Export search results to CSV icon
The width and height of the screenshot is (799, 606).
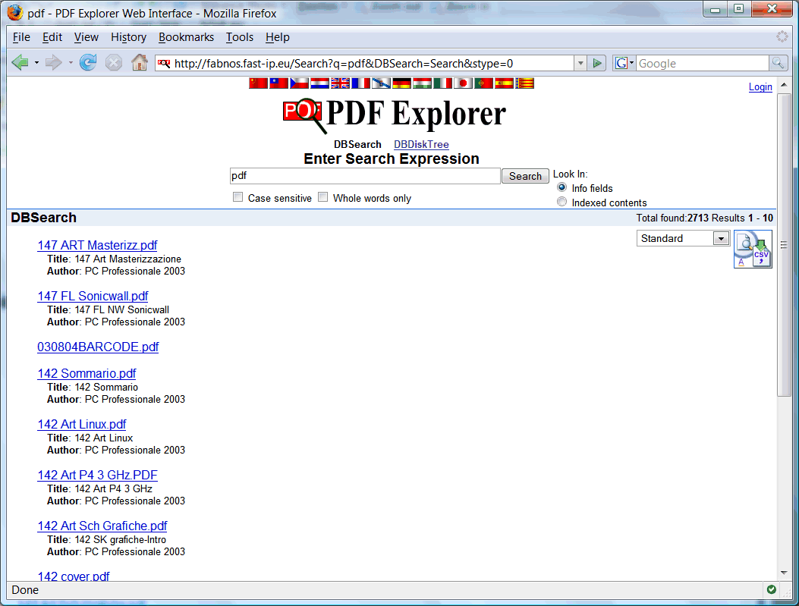coord(761,255)
